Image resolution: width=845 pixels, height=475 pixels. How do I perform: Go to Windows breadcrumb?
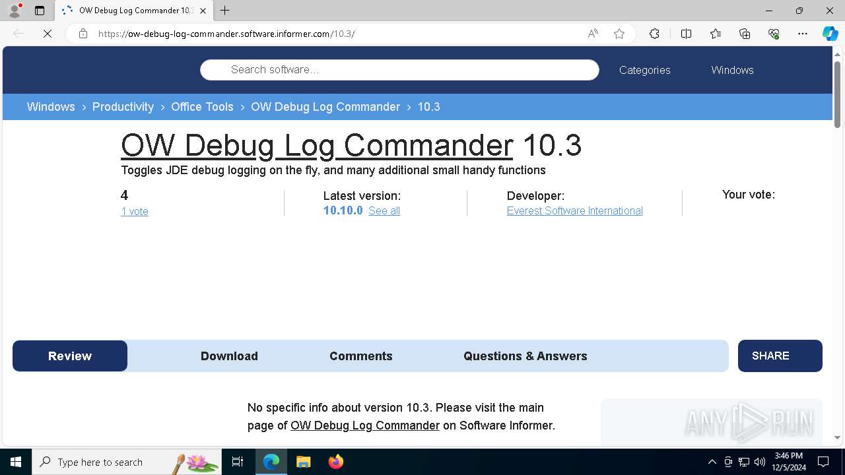click(51, 107)
